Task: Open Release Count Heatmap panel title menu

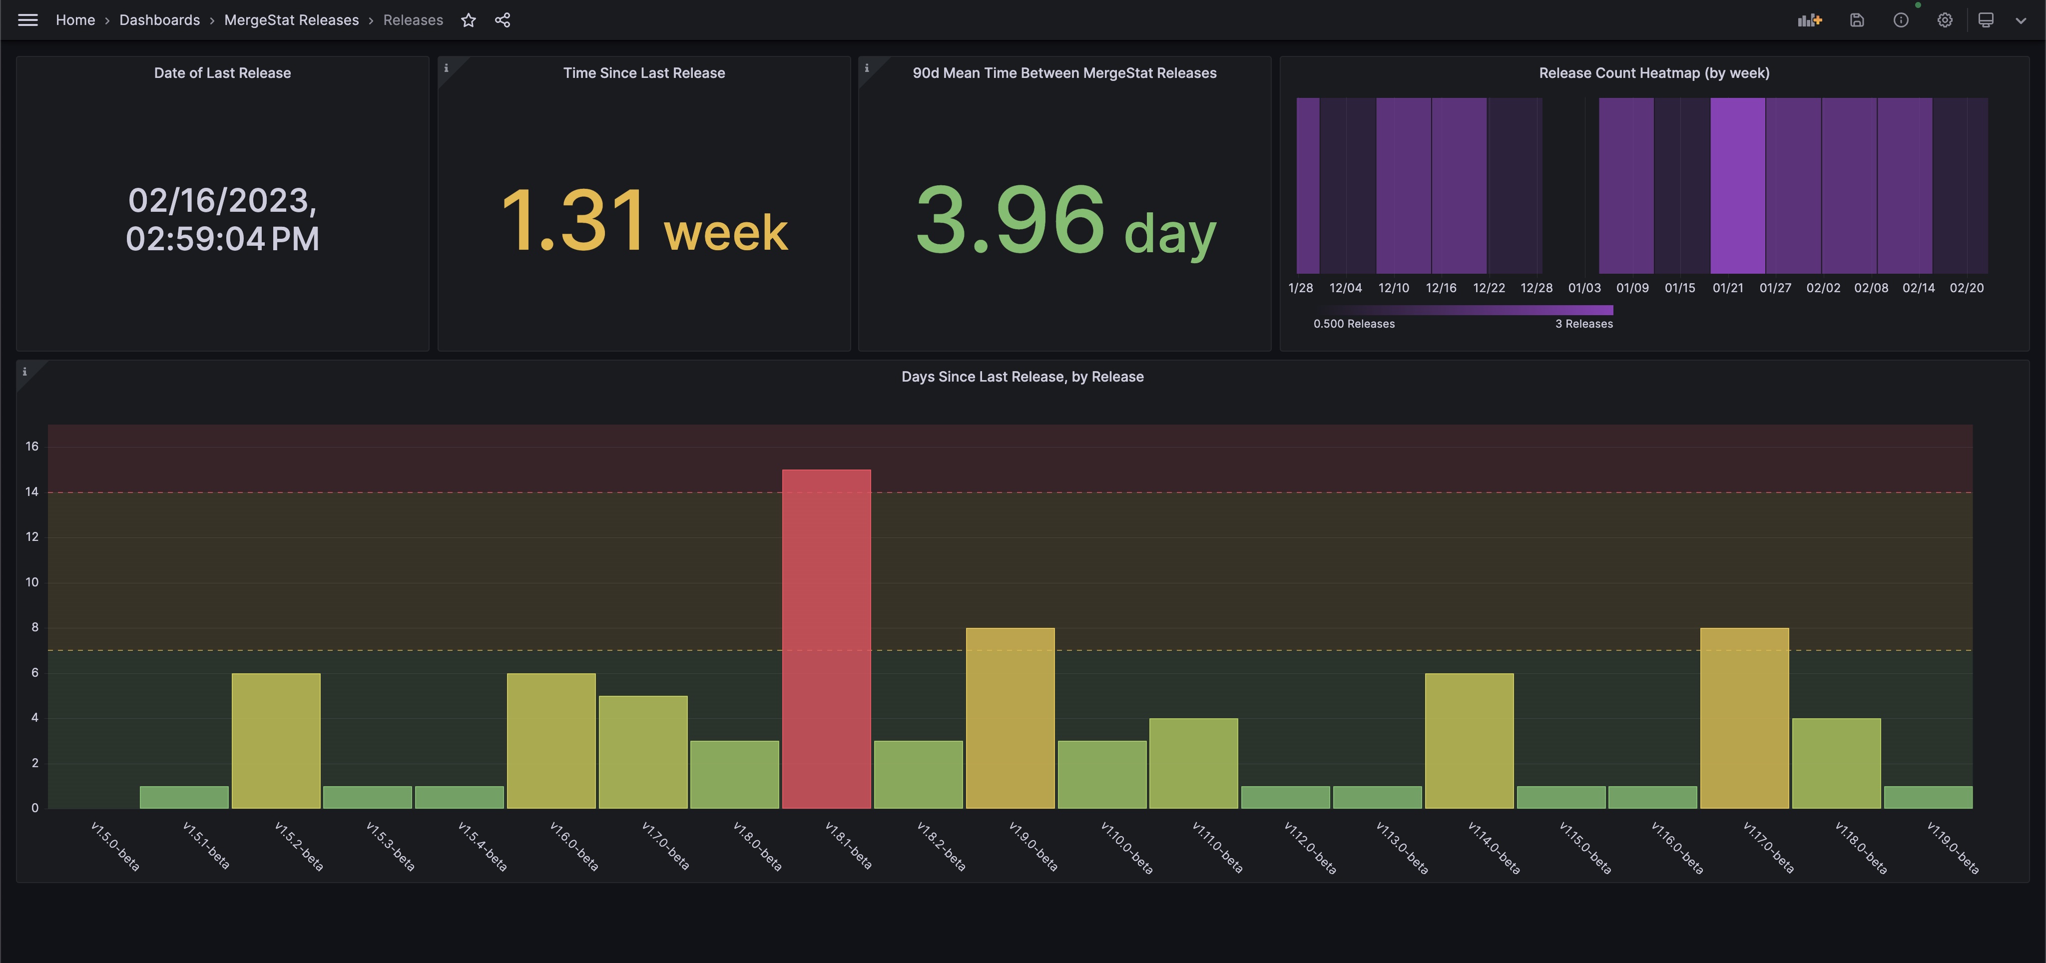Action: click(1654, 73)
